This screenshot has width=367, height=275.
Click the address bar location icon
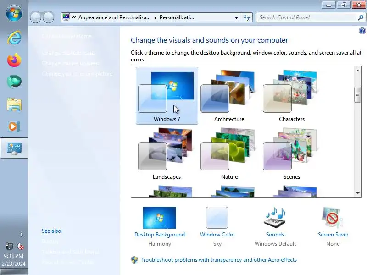click(66, 17)
